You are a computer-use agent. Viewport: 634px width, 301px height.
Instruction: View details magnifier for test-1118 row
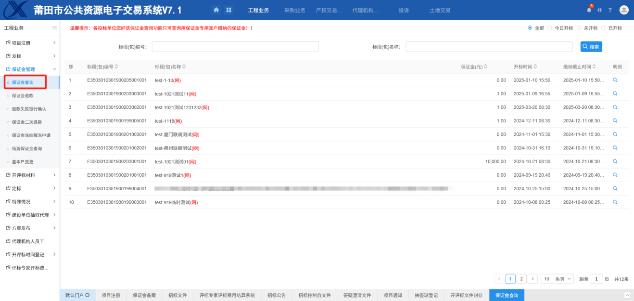pyautogui.click(x=615, y=121)
